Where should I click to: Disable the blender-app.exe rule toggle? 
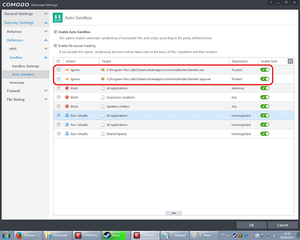[x=265, y=79]
